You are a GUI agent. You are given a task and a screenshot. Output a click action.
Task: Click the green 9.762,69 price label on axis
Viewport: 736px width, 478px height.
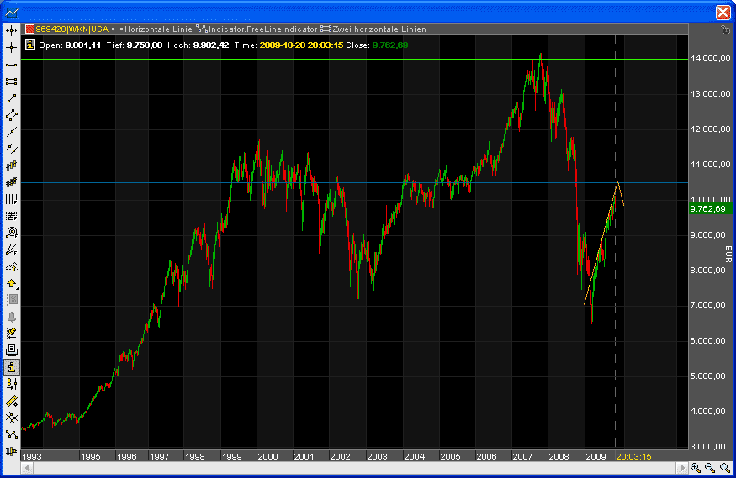[x=707, y=208]
